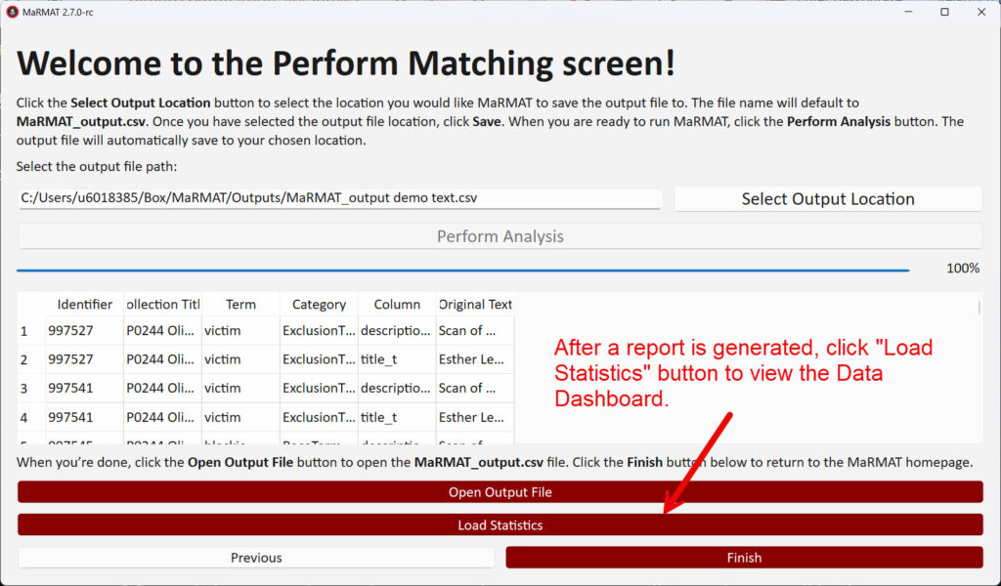1001x586 pixels.
Task: Click 'ExclusionT...' category cell in row 4
Action: point(319,418)
